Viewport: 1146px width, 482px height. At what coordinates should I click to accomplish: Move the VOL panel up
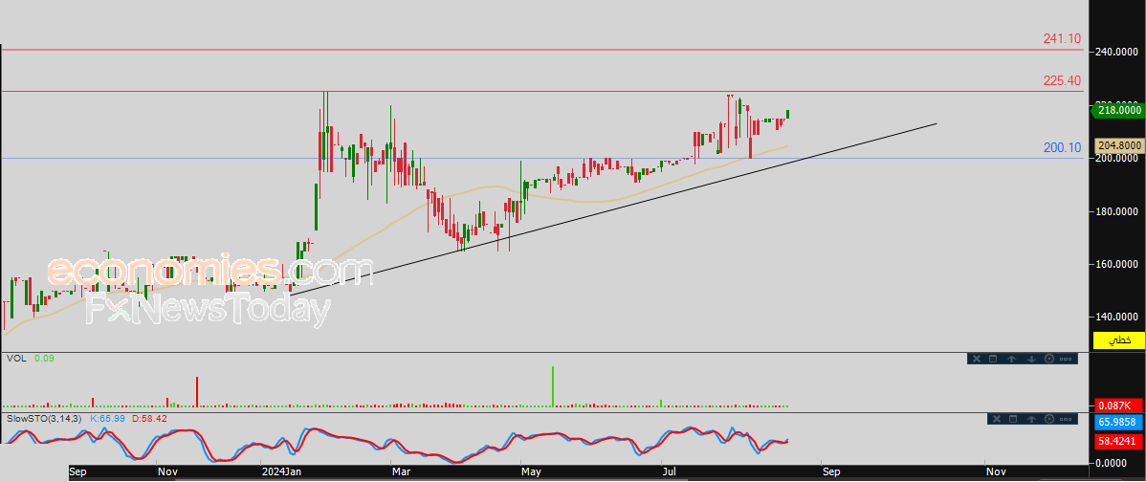coord(1012,359)
